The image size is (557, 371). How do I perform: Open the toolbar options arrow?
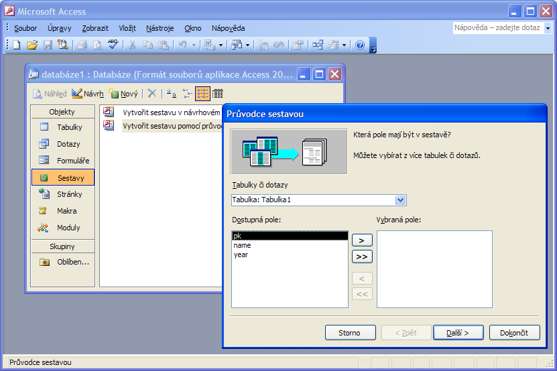[x=373, y=46]
